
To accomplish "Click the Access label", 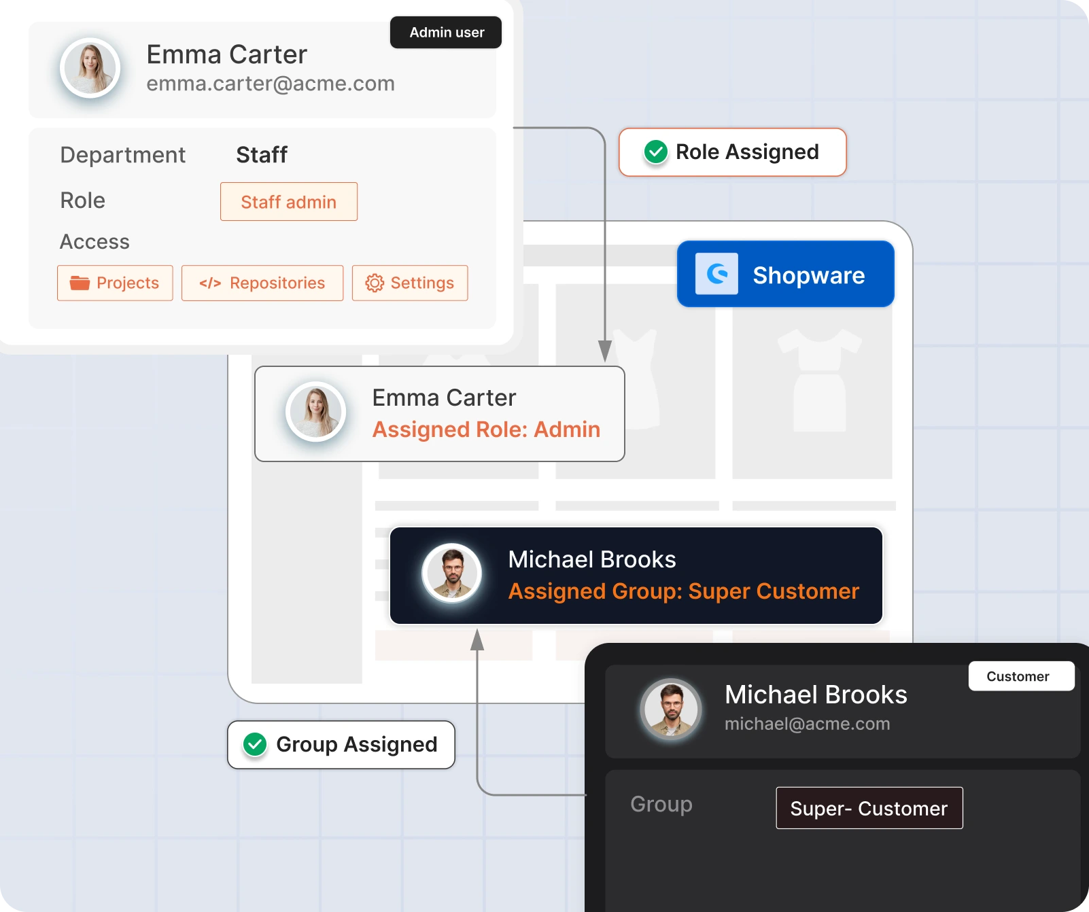I will 94,242.
